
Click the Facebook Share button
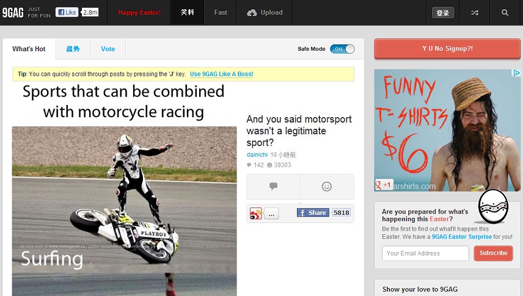[x=313, y=212]
